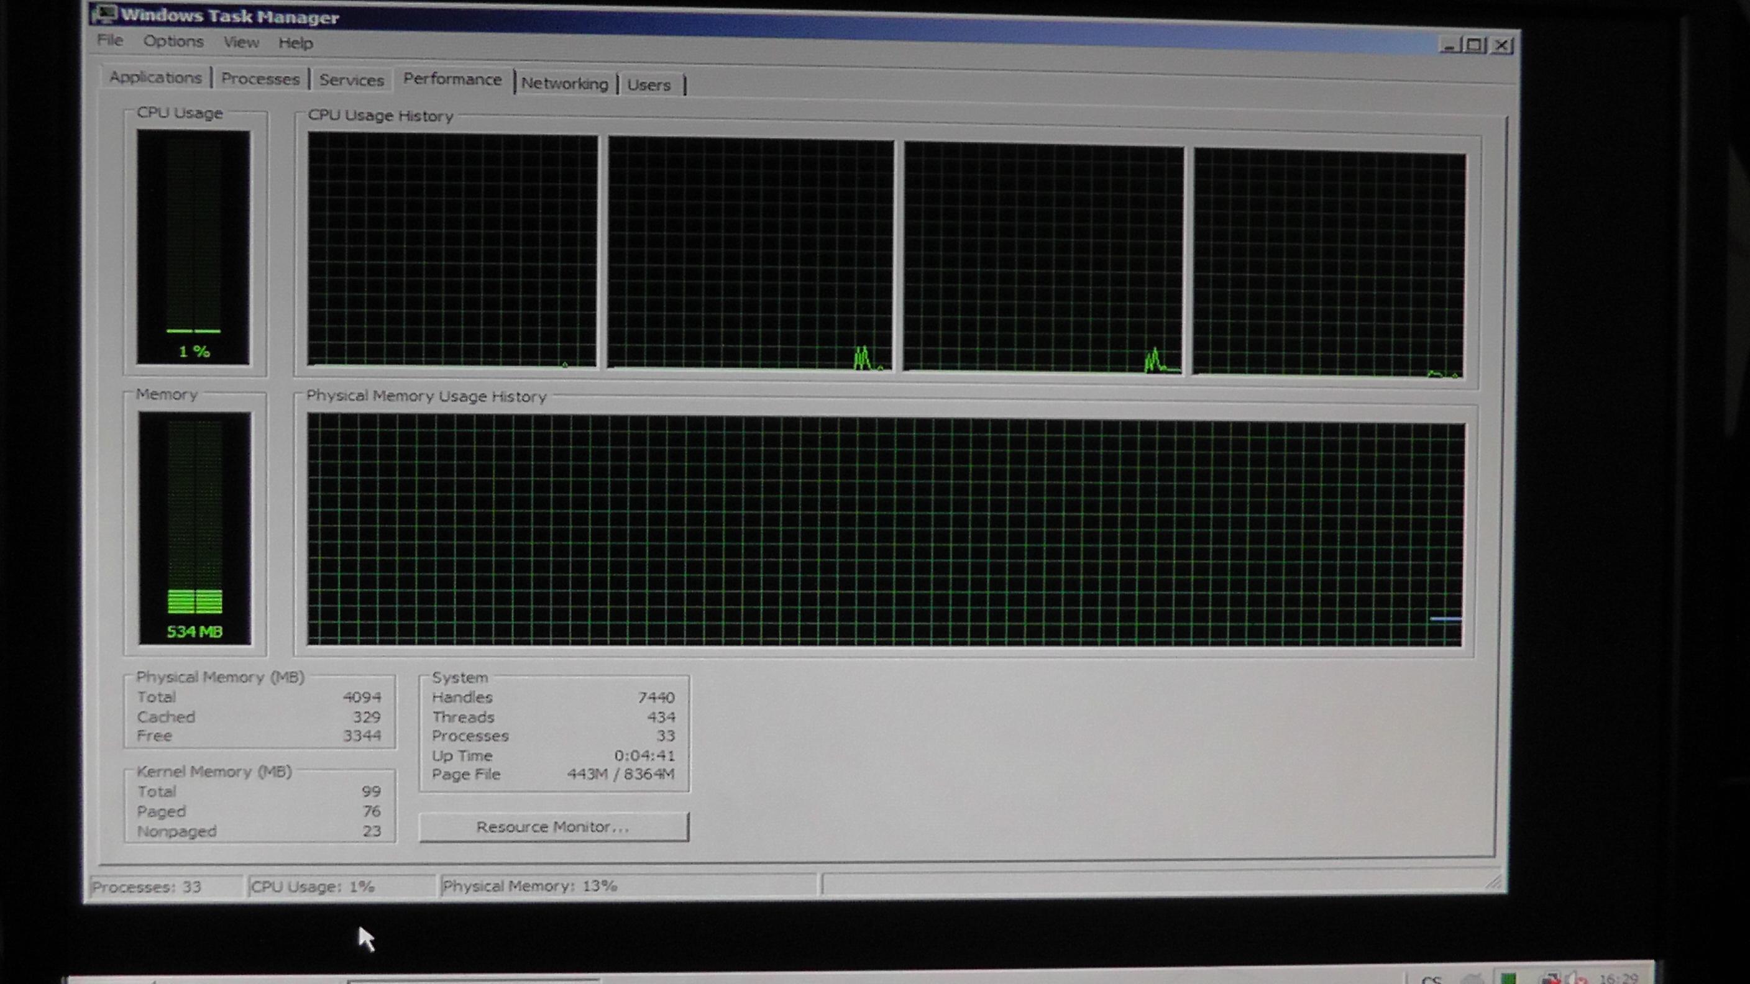Switch to the Users tab
Viewport: 1750px width, 984px height.
coord(649,85)
